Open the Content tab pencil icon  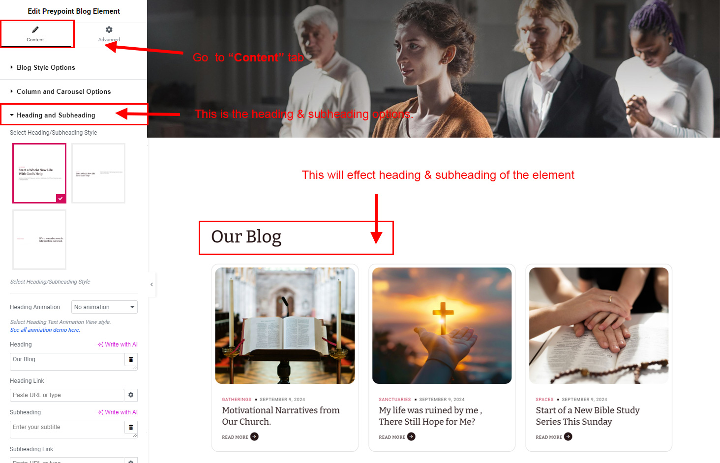(35, 29)
